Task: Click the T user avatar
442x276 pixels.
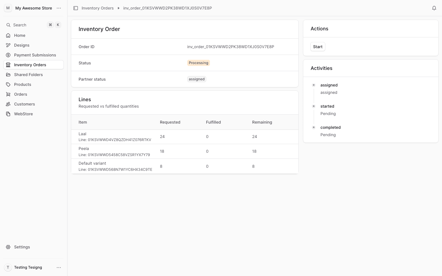Action: pos(8,267)
